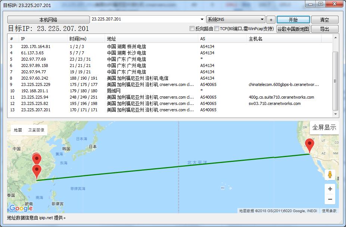346x227 pixels.
Task: Click the Hunan map marker pin
Action: coord(37,158)
